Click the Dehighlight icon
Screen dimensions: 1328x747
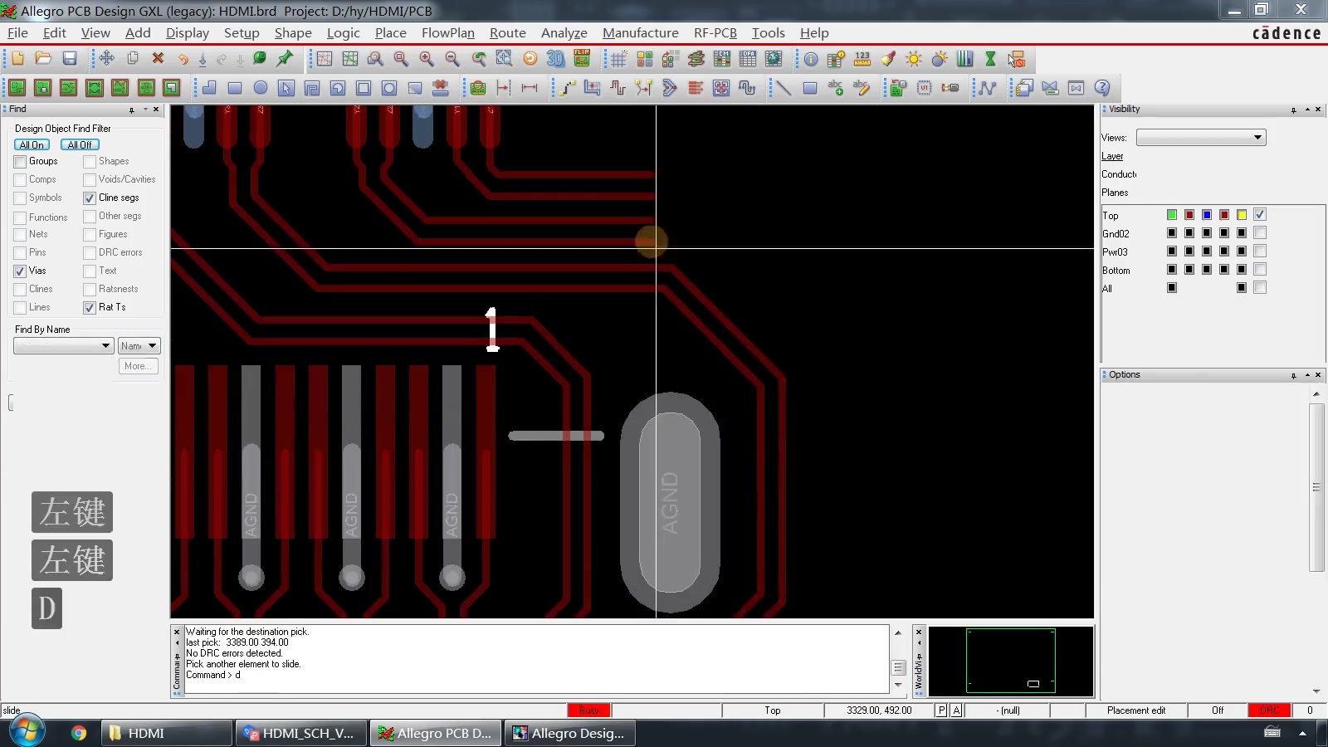[x=940, y=59]
